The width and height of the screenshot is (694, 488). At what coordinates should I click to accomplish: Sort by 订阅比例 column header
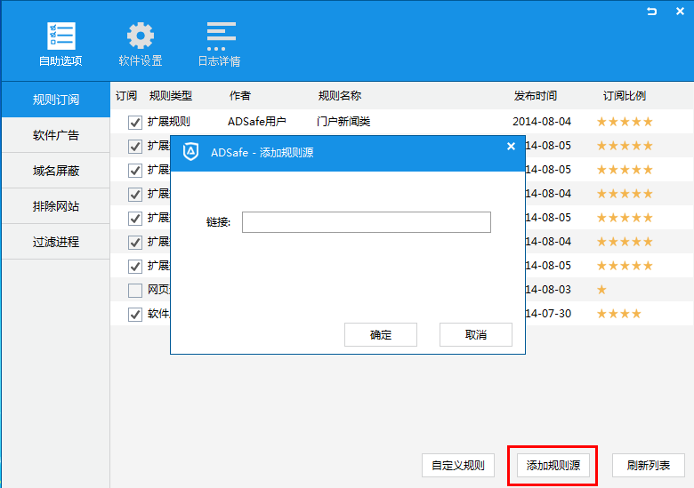[625, 95]
